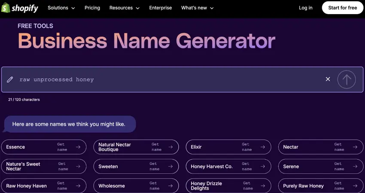Click the pencil icon in the input box
Screen dimensions: 365x193
coord(10,79)
